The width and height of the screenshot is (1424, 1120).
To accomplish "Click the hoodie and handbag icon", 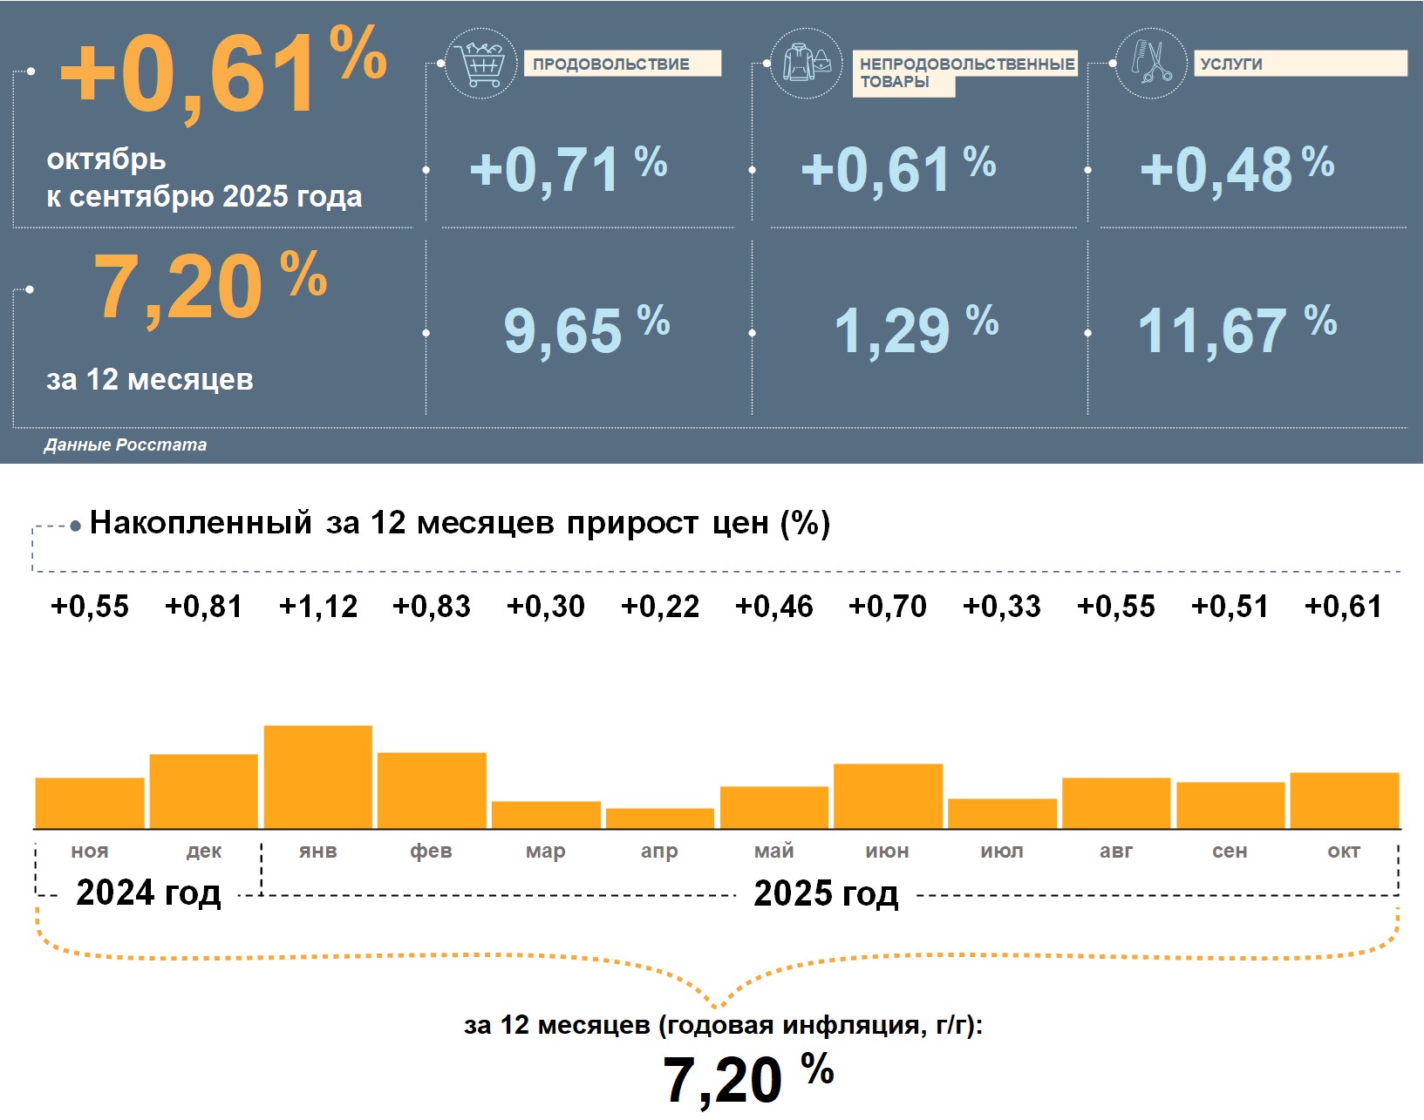I will [807, 63].
